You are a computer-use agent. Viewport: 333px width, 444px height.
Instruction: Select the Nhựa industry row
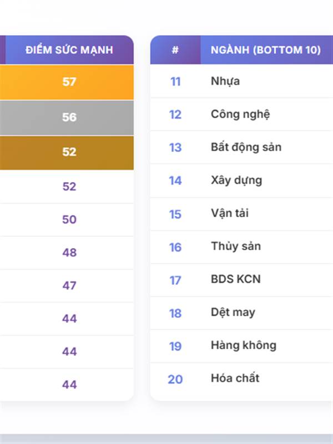(225, 82)
